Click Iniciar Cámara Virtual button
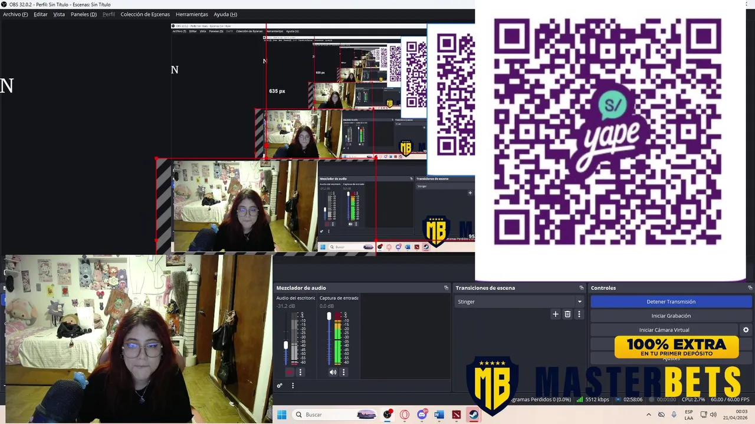 664,330
